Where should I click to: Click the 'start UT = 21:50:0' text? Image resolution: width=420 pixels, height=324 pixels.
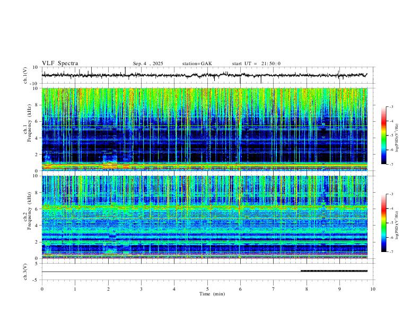[256, 64]
